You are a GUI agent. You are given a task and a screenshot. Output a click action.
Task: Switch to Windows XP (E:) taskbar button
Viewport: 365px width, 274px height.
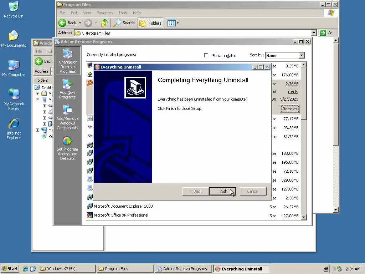pyautogui.click(x=67, y=269)
